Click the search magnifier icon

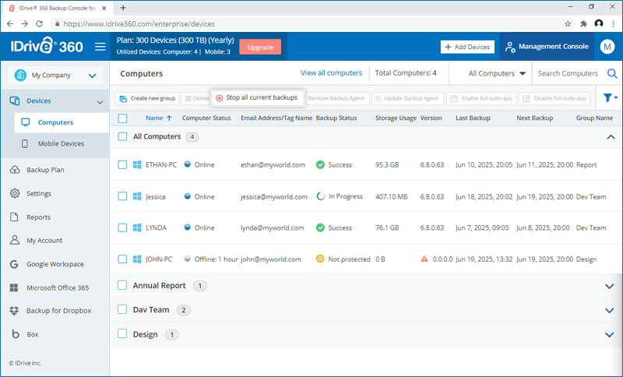point(612,74)
